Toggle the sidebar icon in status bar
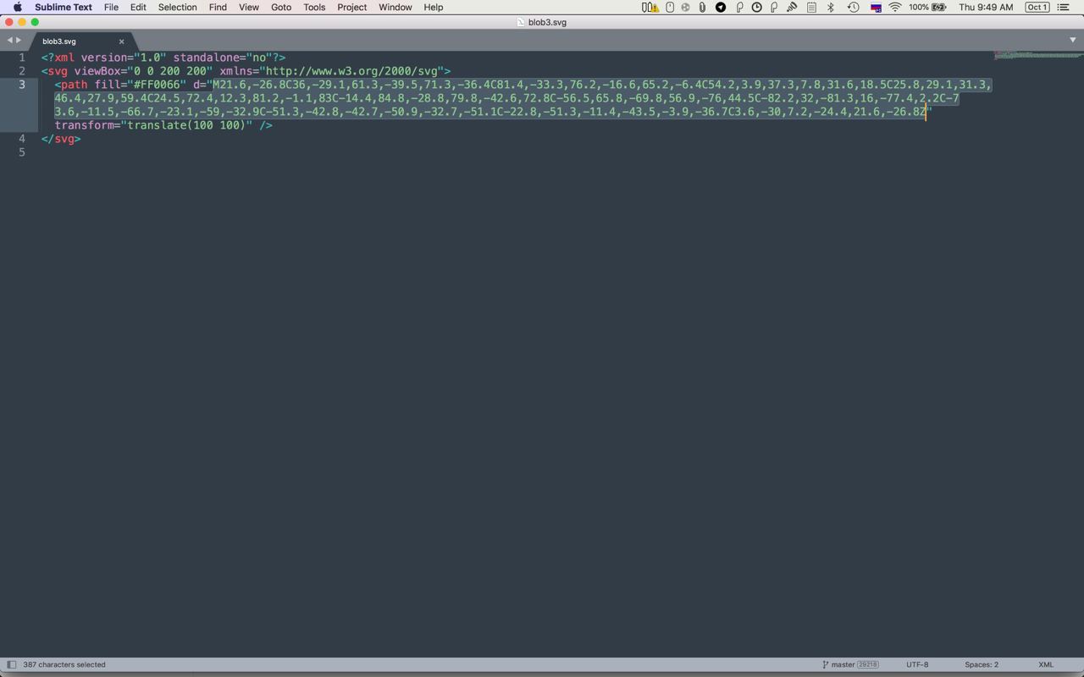 click(11, 664)
